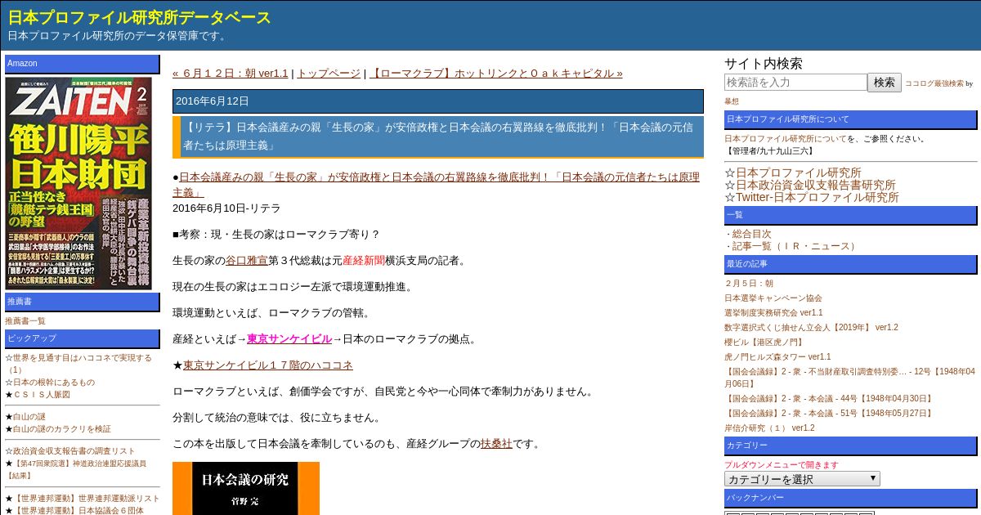Viewport: 981px width, 515px height.
Task: Click the 最近の記事 sidebar heading
Action: [850, 264]
